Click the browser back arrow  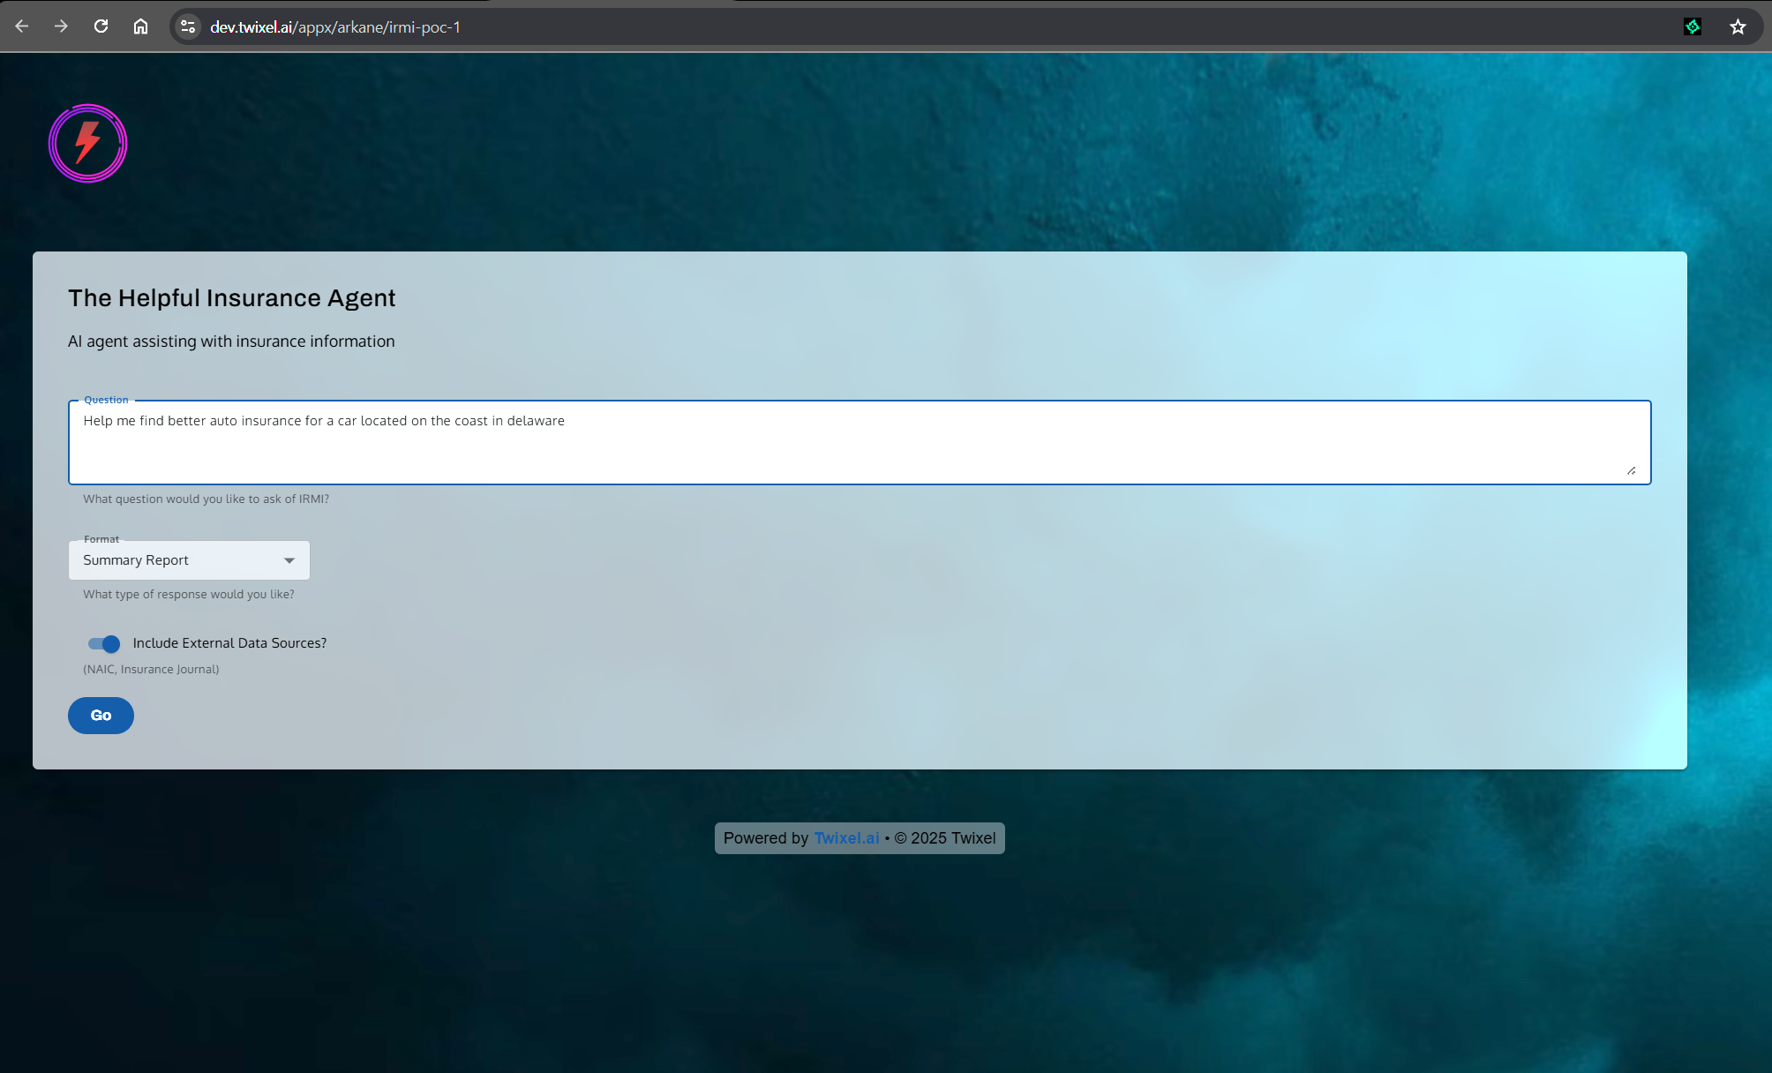[22, 26]
